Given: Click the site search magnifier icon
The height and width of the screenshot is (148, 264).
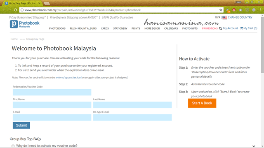Looking at the screenshot, I should (220, 28).
